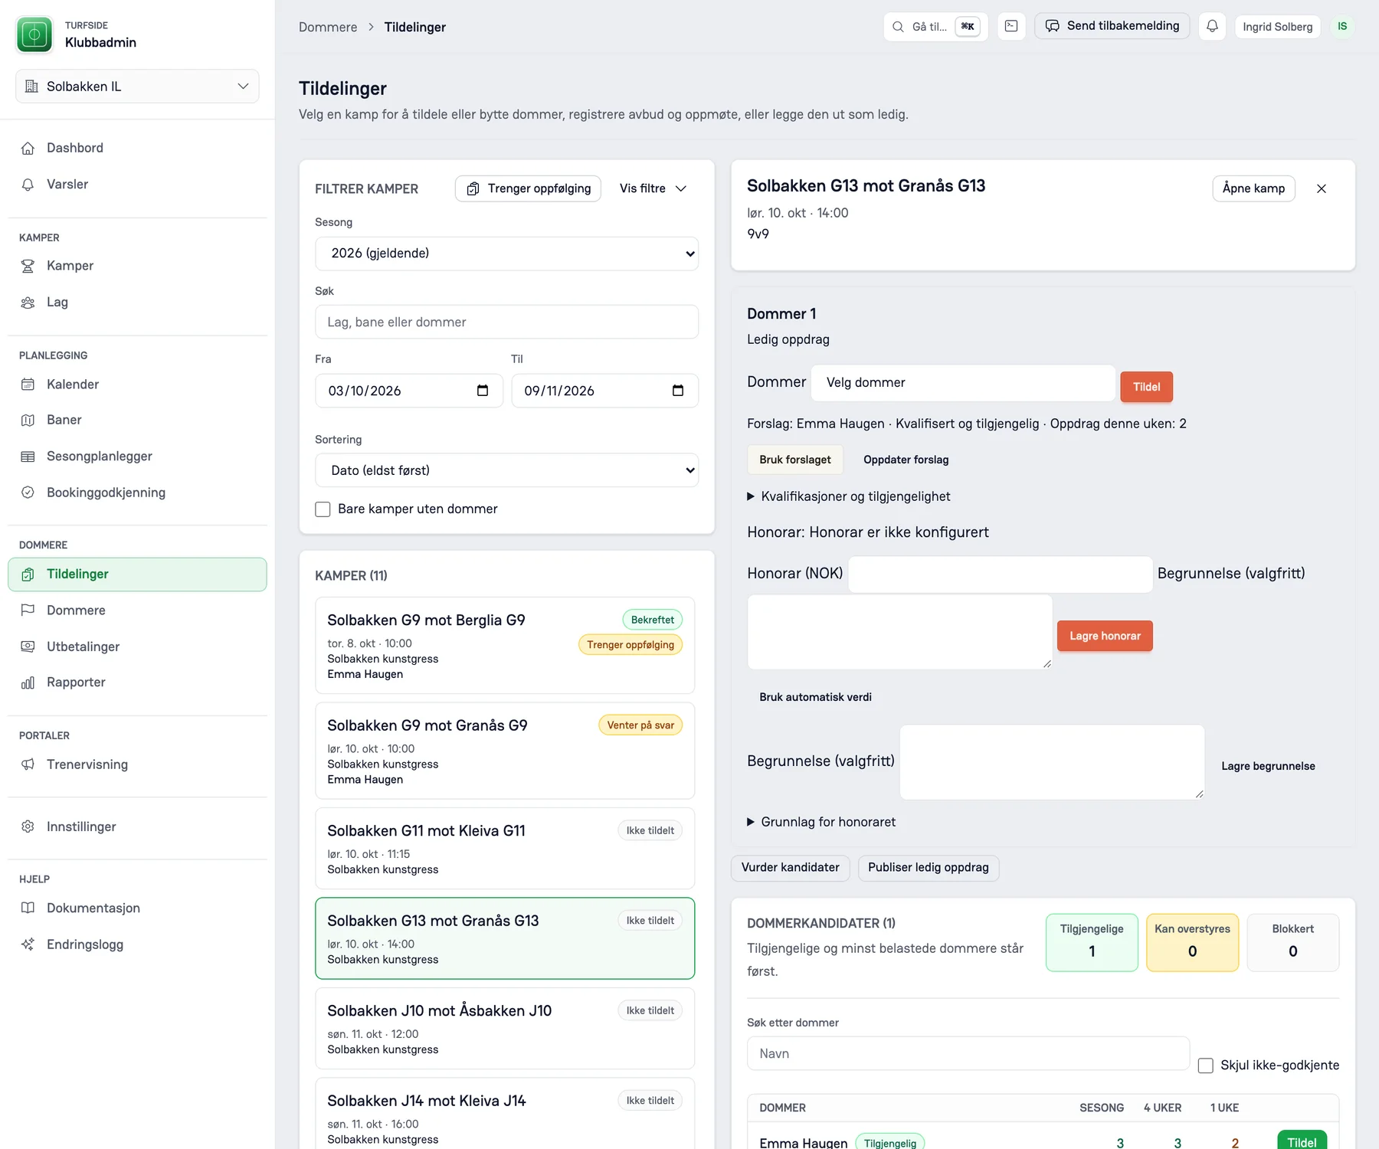Click the Kalender icon in sidebar
Image resolution: width=1379 pixels, height=1149 pixels.
(28, 385)
